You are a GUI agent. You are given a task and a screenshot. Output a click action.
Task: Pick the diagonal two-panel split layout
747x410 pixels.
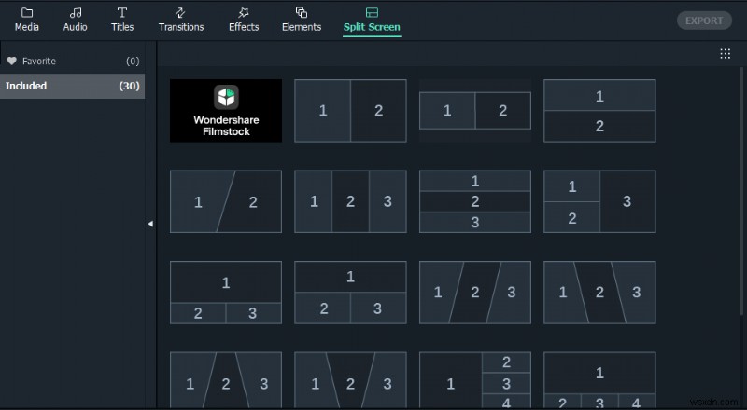(x=226, y=201)
